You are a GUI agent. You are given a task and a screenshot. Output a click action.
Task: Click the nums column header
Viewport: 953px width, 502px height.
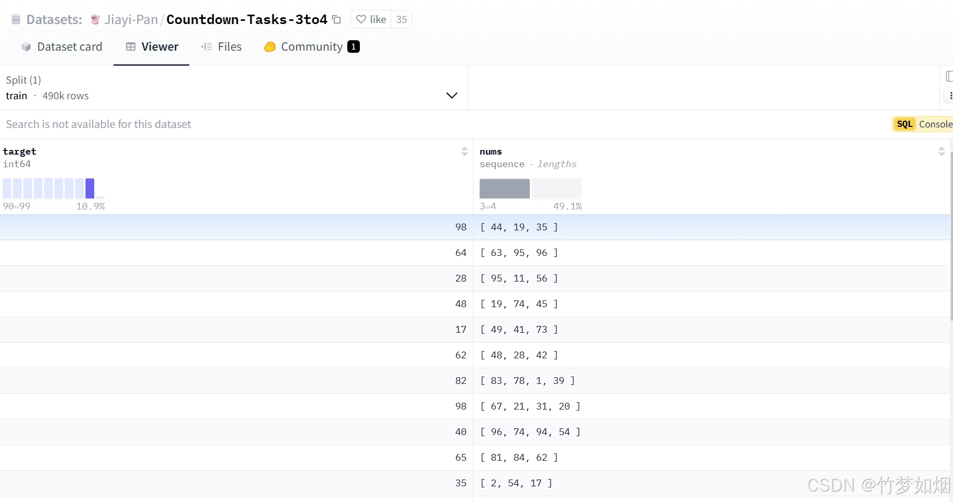pyautogui.click(x=491, y=151)
